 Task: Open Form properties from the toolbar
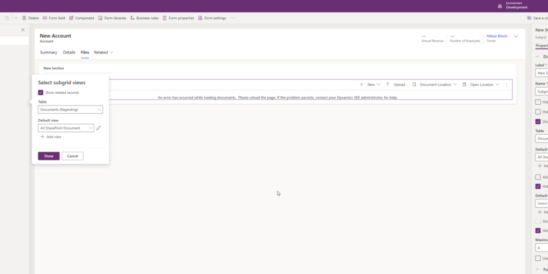click(178, 18)
